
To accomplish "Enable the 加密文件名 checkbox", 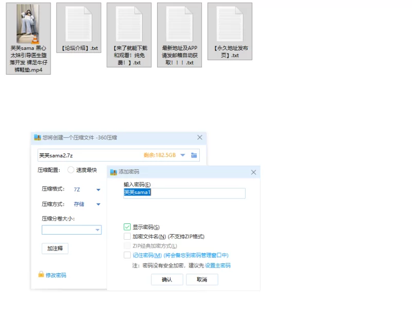I will (x=127, y=237).
